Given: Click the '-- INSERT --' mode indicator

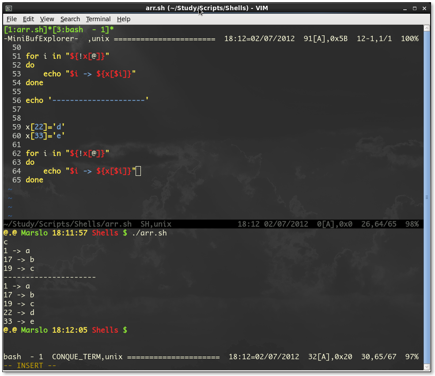Looking at the screenshot, I should (x=30, y=365).
